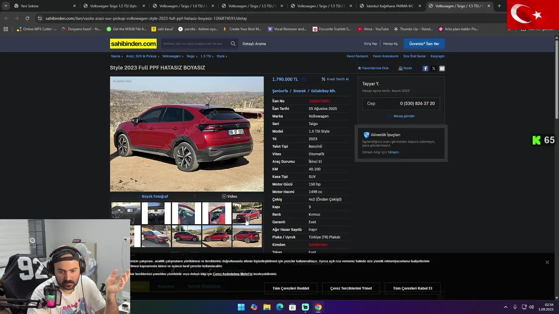This screenshot has width=559, height=314.
Task: Add listing to favorites with star
Action: point(373,68)
